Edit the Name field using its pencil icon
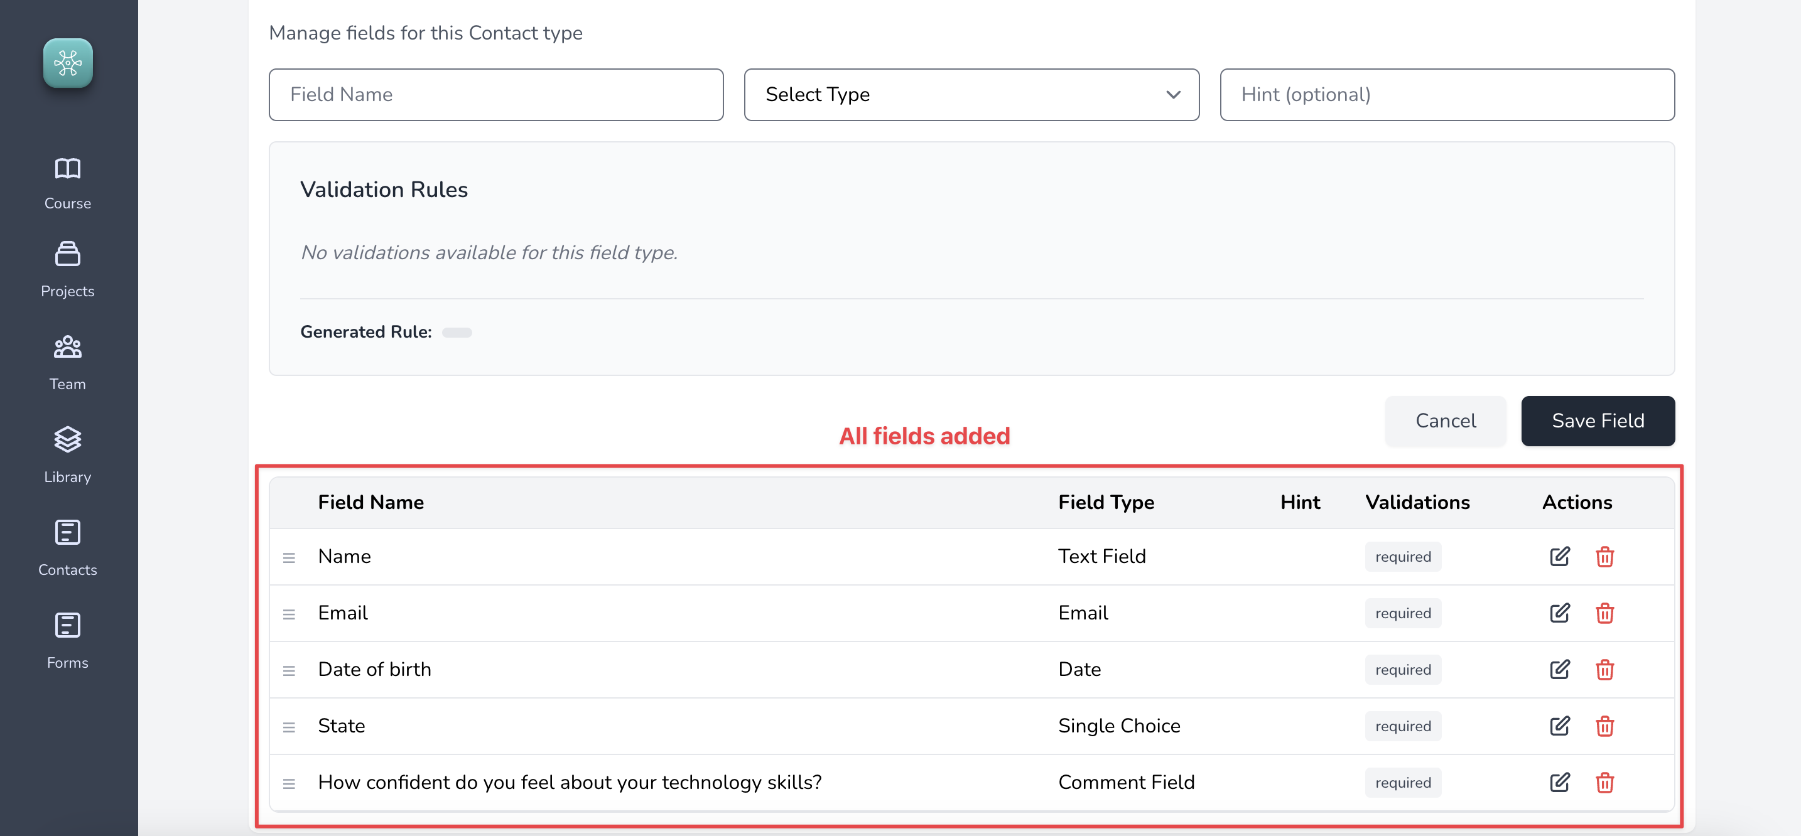The image size is (1801, 836). tap(1560, 557)
